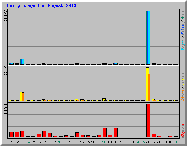187x146 pixels.
Task: Click the 'KBytes' legend label
Action: click(x=183, y=131)
